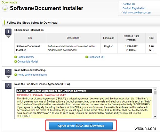Click EULA scrollbar down arrow
This screenshot has height=132, width=160.
(x=155, y=117)
